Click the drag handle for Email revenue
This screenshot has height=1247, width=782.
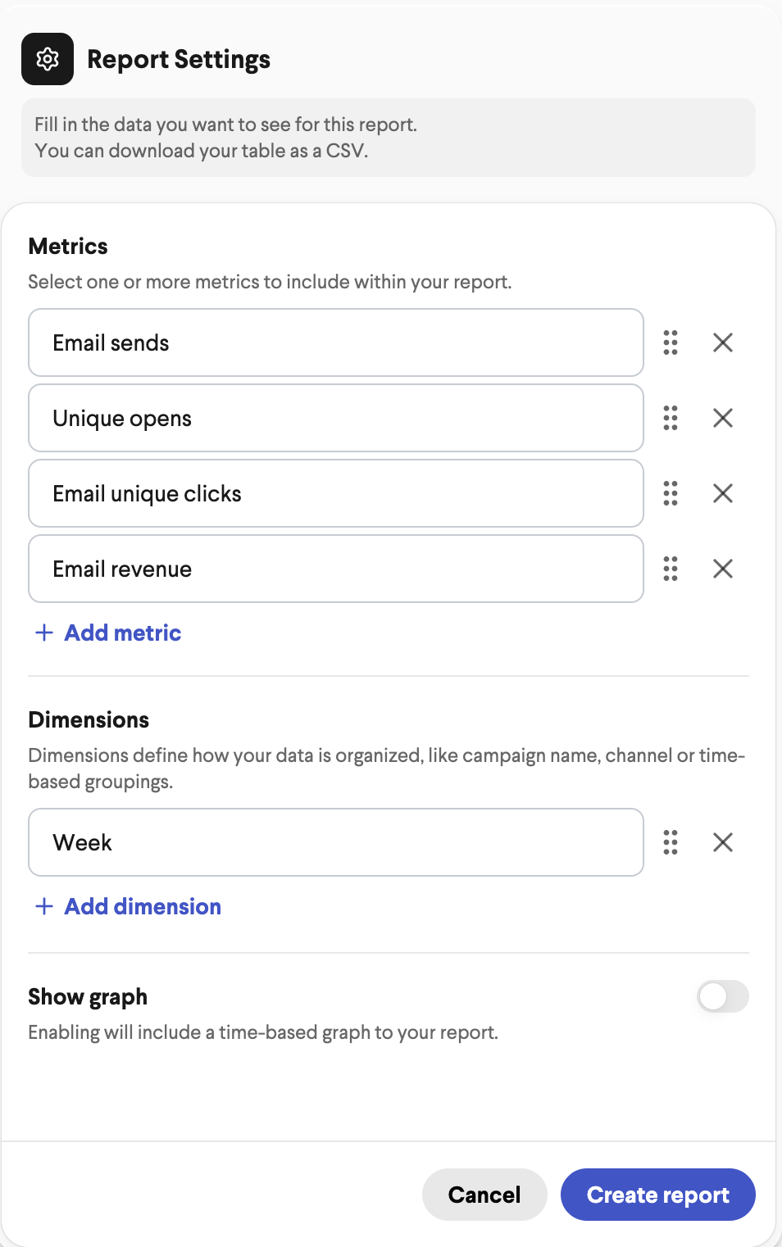click(671, 569)
